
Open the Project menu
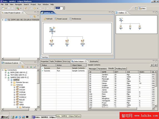click(x=33, y=4)
